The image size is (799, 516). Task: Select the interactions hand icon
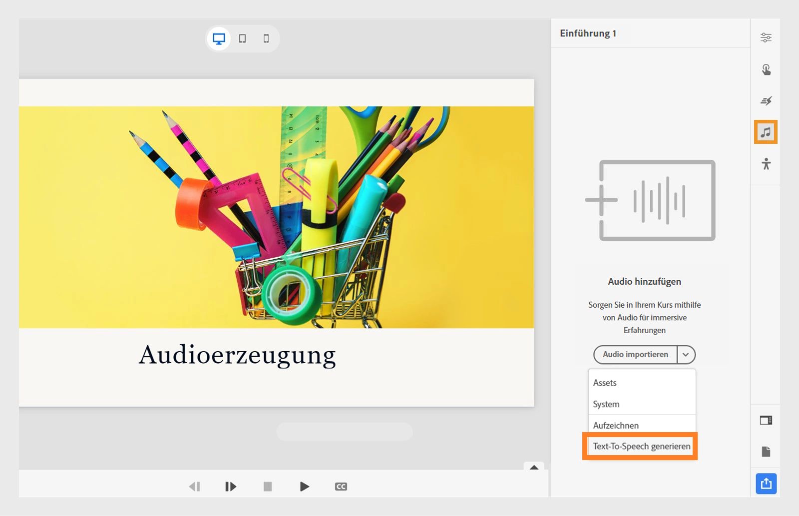click(766, 69)
